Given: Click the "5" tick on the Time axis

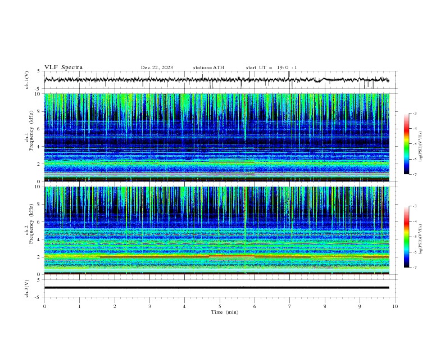Looking at the screenshot, I should point(220,306).
